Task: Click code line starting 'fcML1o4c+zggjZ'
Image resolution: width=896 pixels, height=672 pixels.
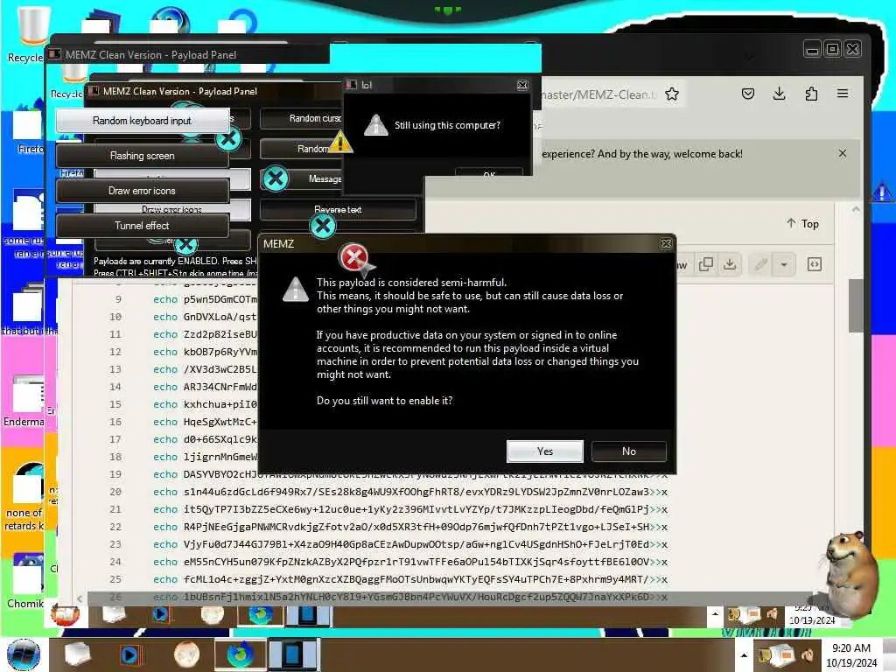Action: tap(410, 579)
